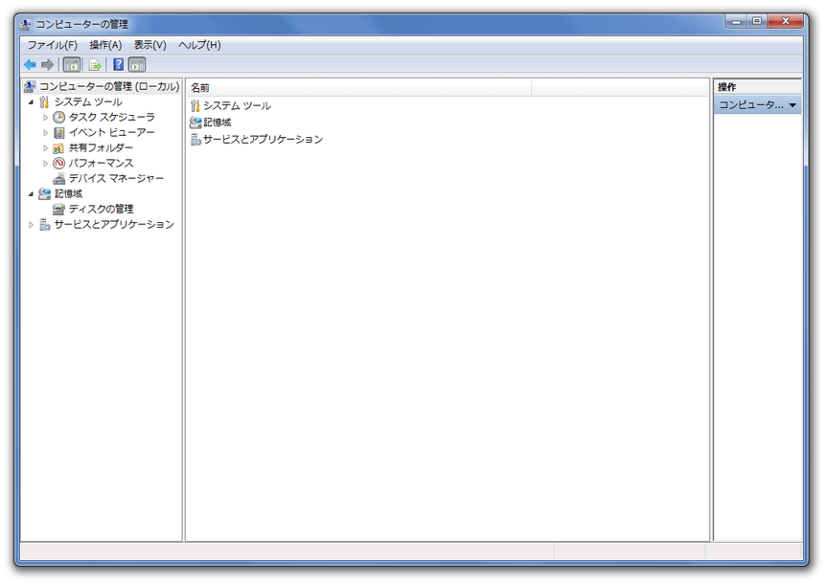Click the Export list toolbar icon
Image resolution: width=826 pixels, height=584 pixels.
point(95,65)
